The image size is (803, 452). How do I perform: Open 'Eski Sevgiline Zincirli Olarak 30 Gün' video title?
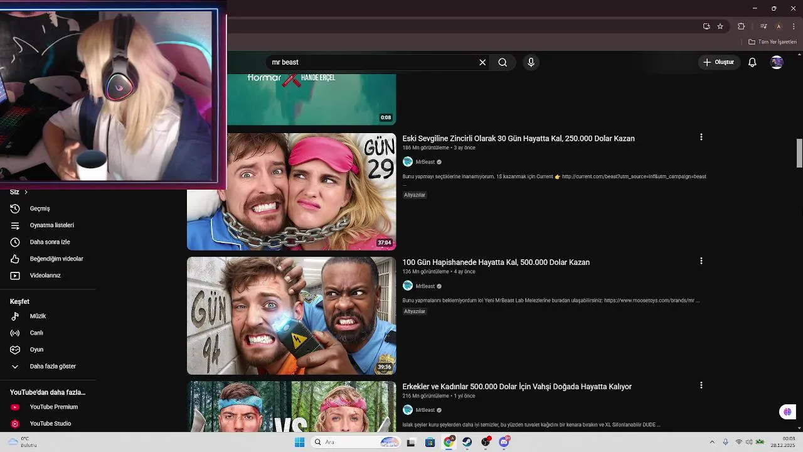tap(518, 139)
